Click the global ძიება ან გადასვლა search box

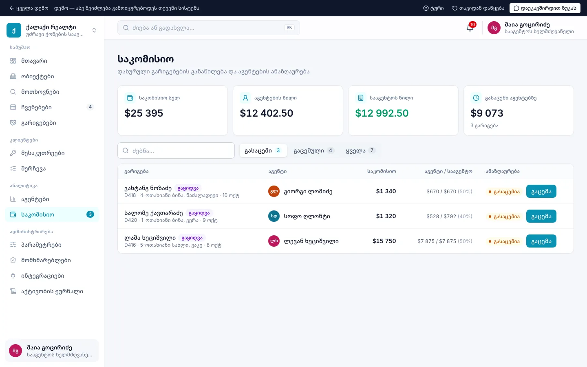point(209,28)
